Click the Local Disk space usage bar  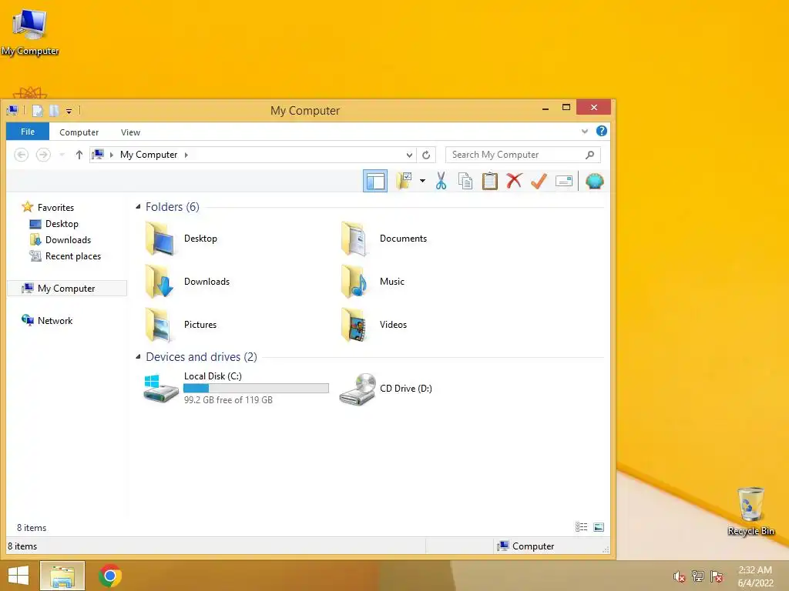pos(256,388)
